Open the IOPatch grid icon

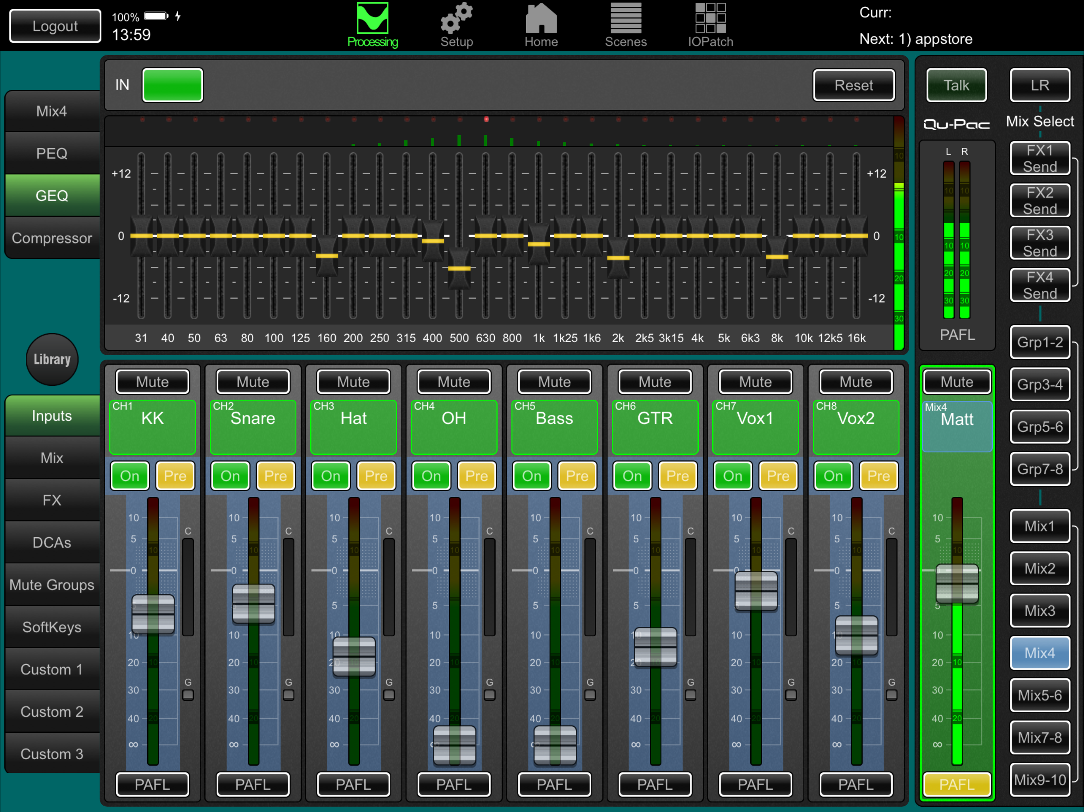[710, 19]
